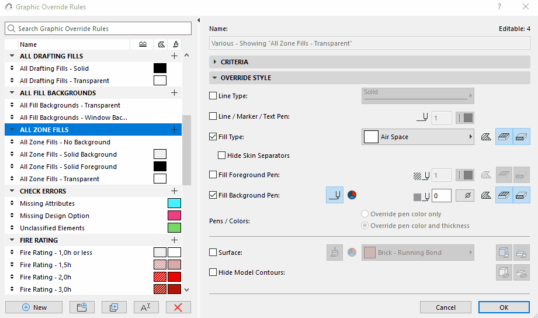Collapse the CHECK ERRORS group
The image size is (538, 318).
pos(12,191)
